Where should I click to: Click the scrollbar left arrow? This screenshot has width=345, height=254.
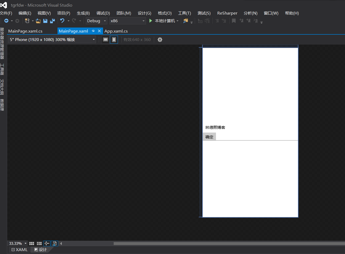[x=61, y=243]
